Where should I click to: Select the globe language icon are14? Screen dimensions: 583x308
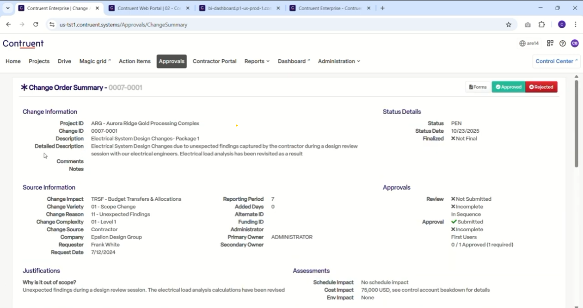529,43
